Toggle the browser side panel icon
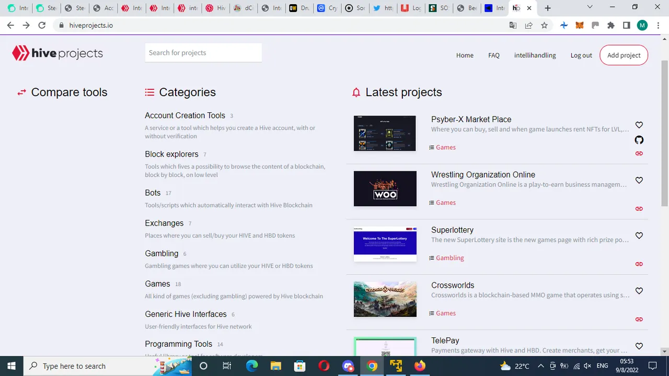Screen dimensions: 669x376 pos(626,25)
